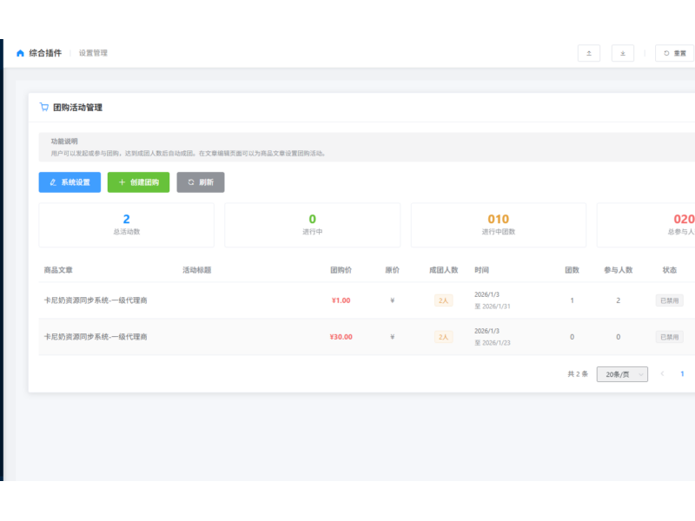The width and height of the screenshot is (695, 521).
Task: Click the upload arrow icon button
Action: 589,53
